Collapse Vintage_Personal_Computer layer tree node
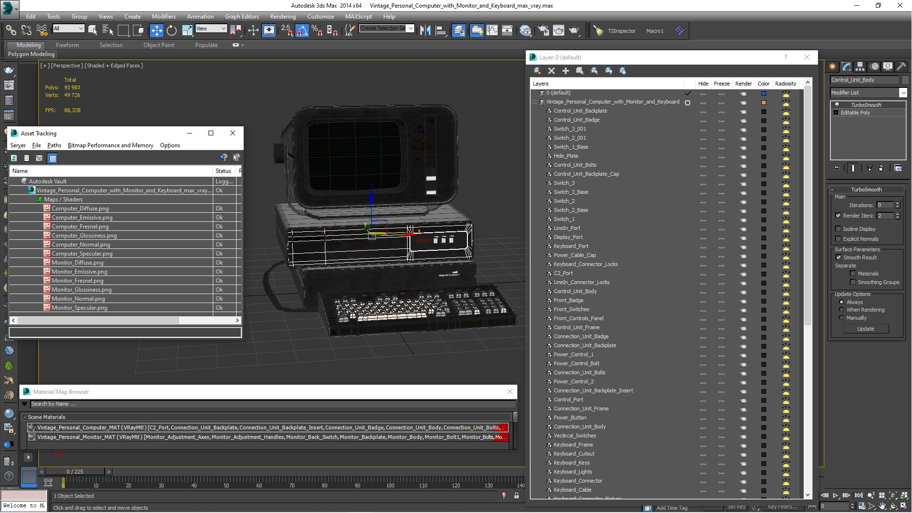The width and height of the screenshot is (912, 513). coord(534,102)
